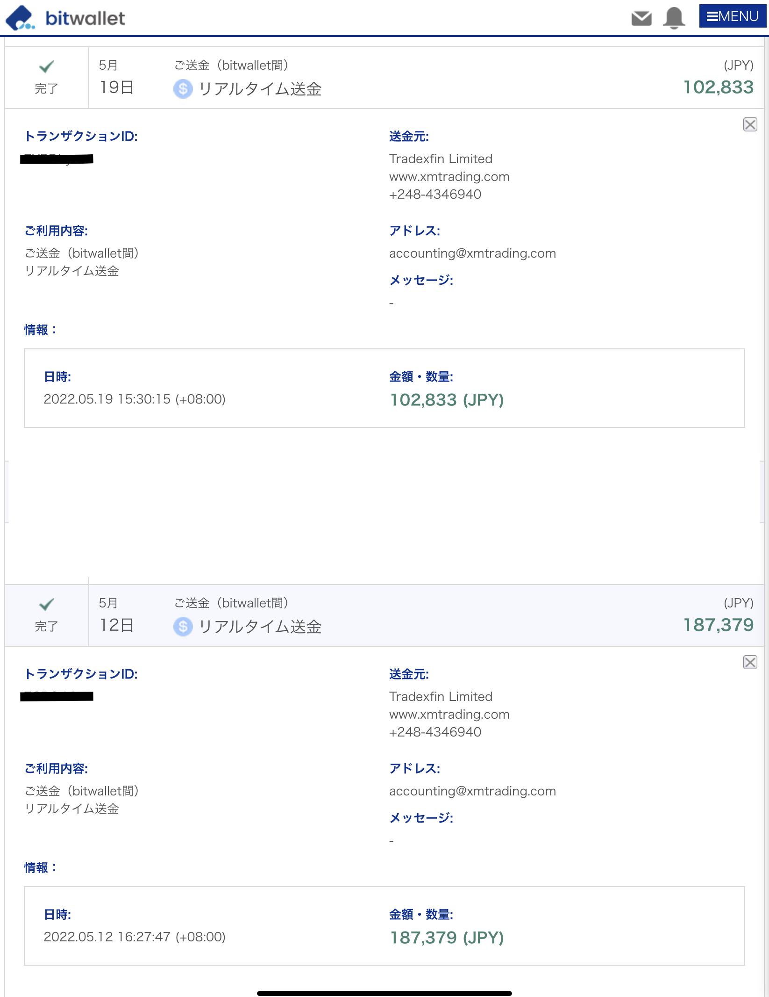Collapse the 5月19日 リアルタイム送金 row
769x997 pixels.
pos(384,78)
